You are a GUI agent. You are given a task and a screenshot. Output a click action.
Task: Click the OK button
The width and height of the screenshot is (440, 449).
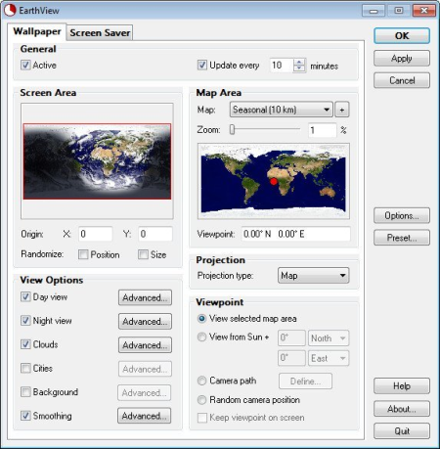pyautogui.click(x=402, y=35)
